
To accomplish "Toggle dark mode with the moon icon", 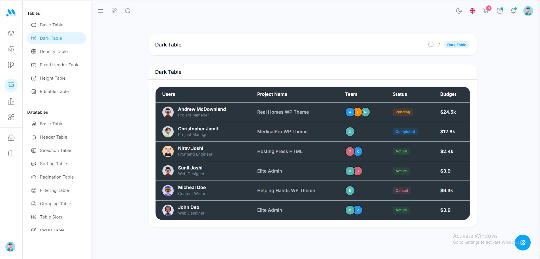I will point(459,11).
